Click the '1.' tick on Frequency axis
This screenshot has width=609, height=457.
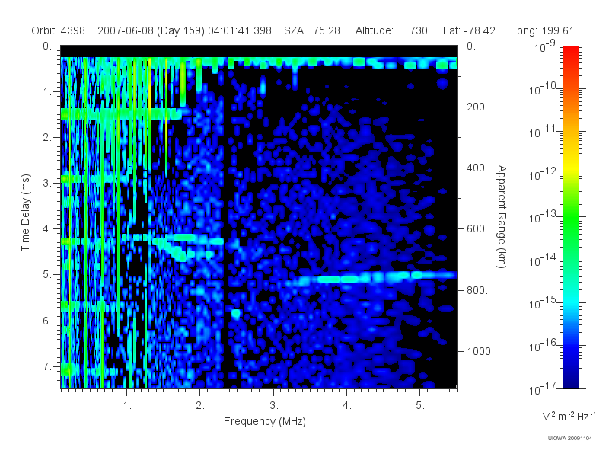coord(127,406)
